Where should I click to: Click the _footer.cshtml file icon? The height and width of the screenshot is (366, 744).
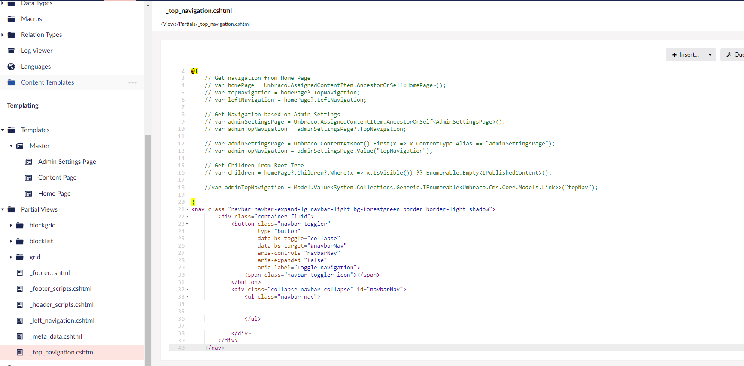(x=20, y=273)
